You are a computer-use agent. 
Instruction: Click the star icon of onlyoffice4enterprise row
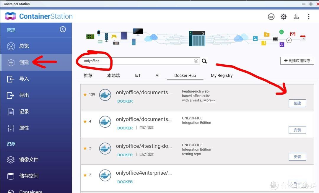[x=85, y=175]
